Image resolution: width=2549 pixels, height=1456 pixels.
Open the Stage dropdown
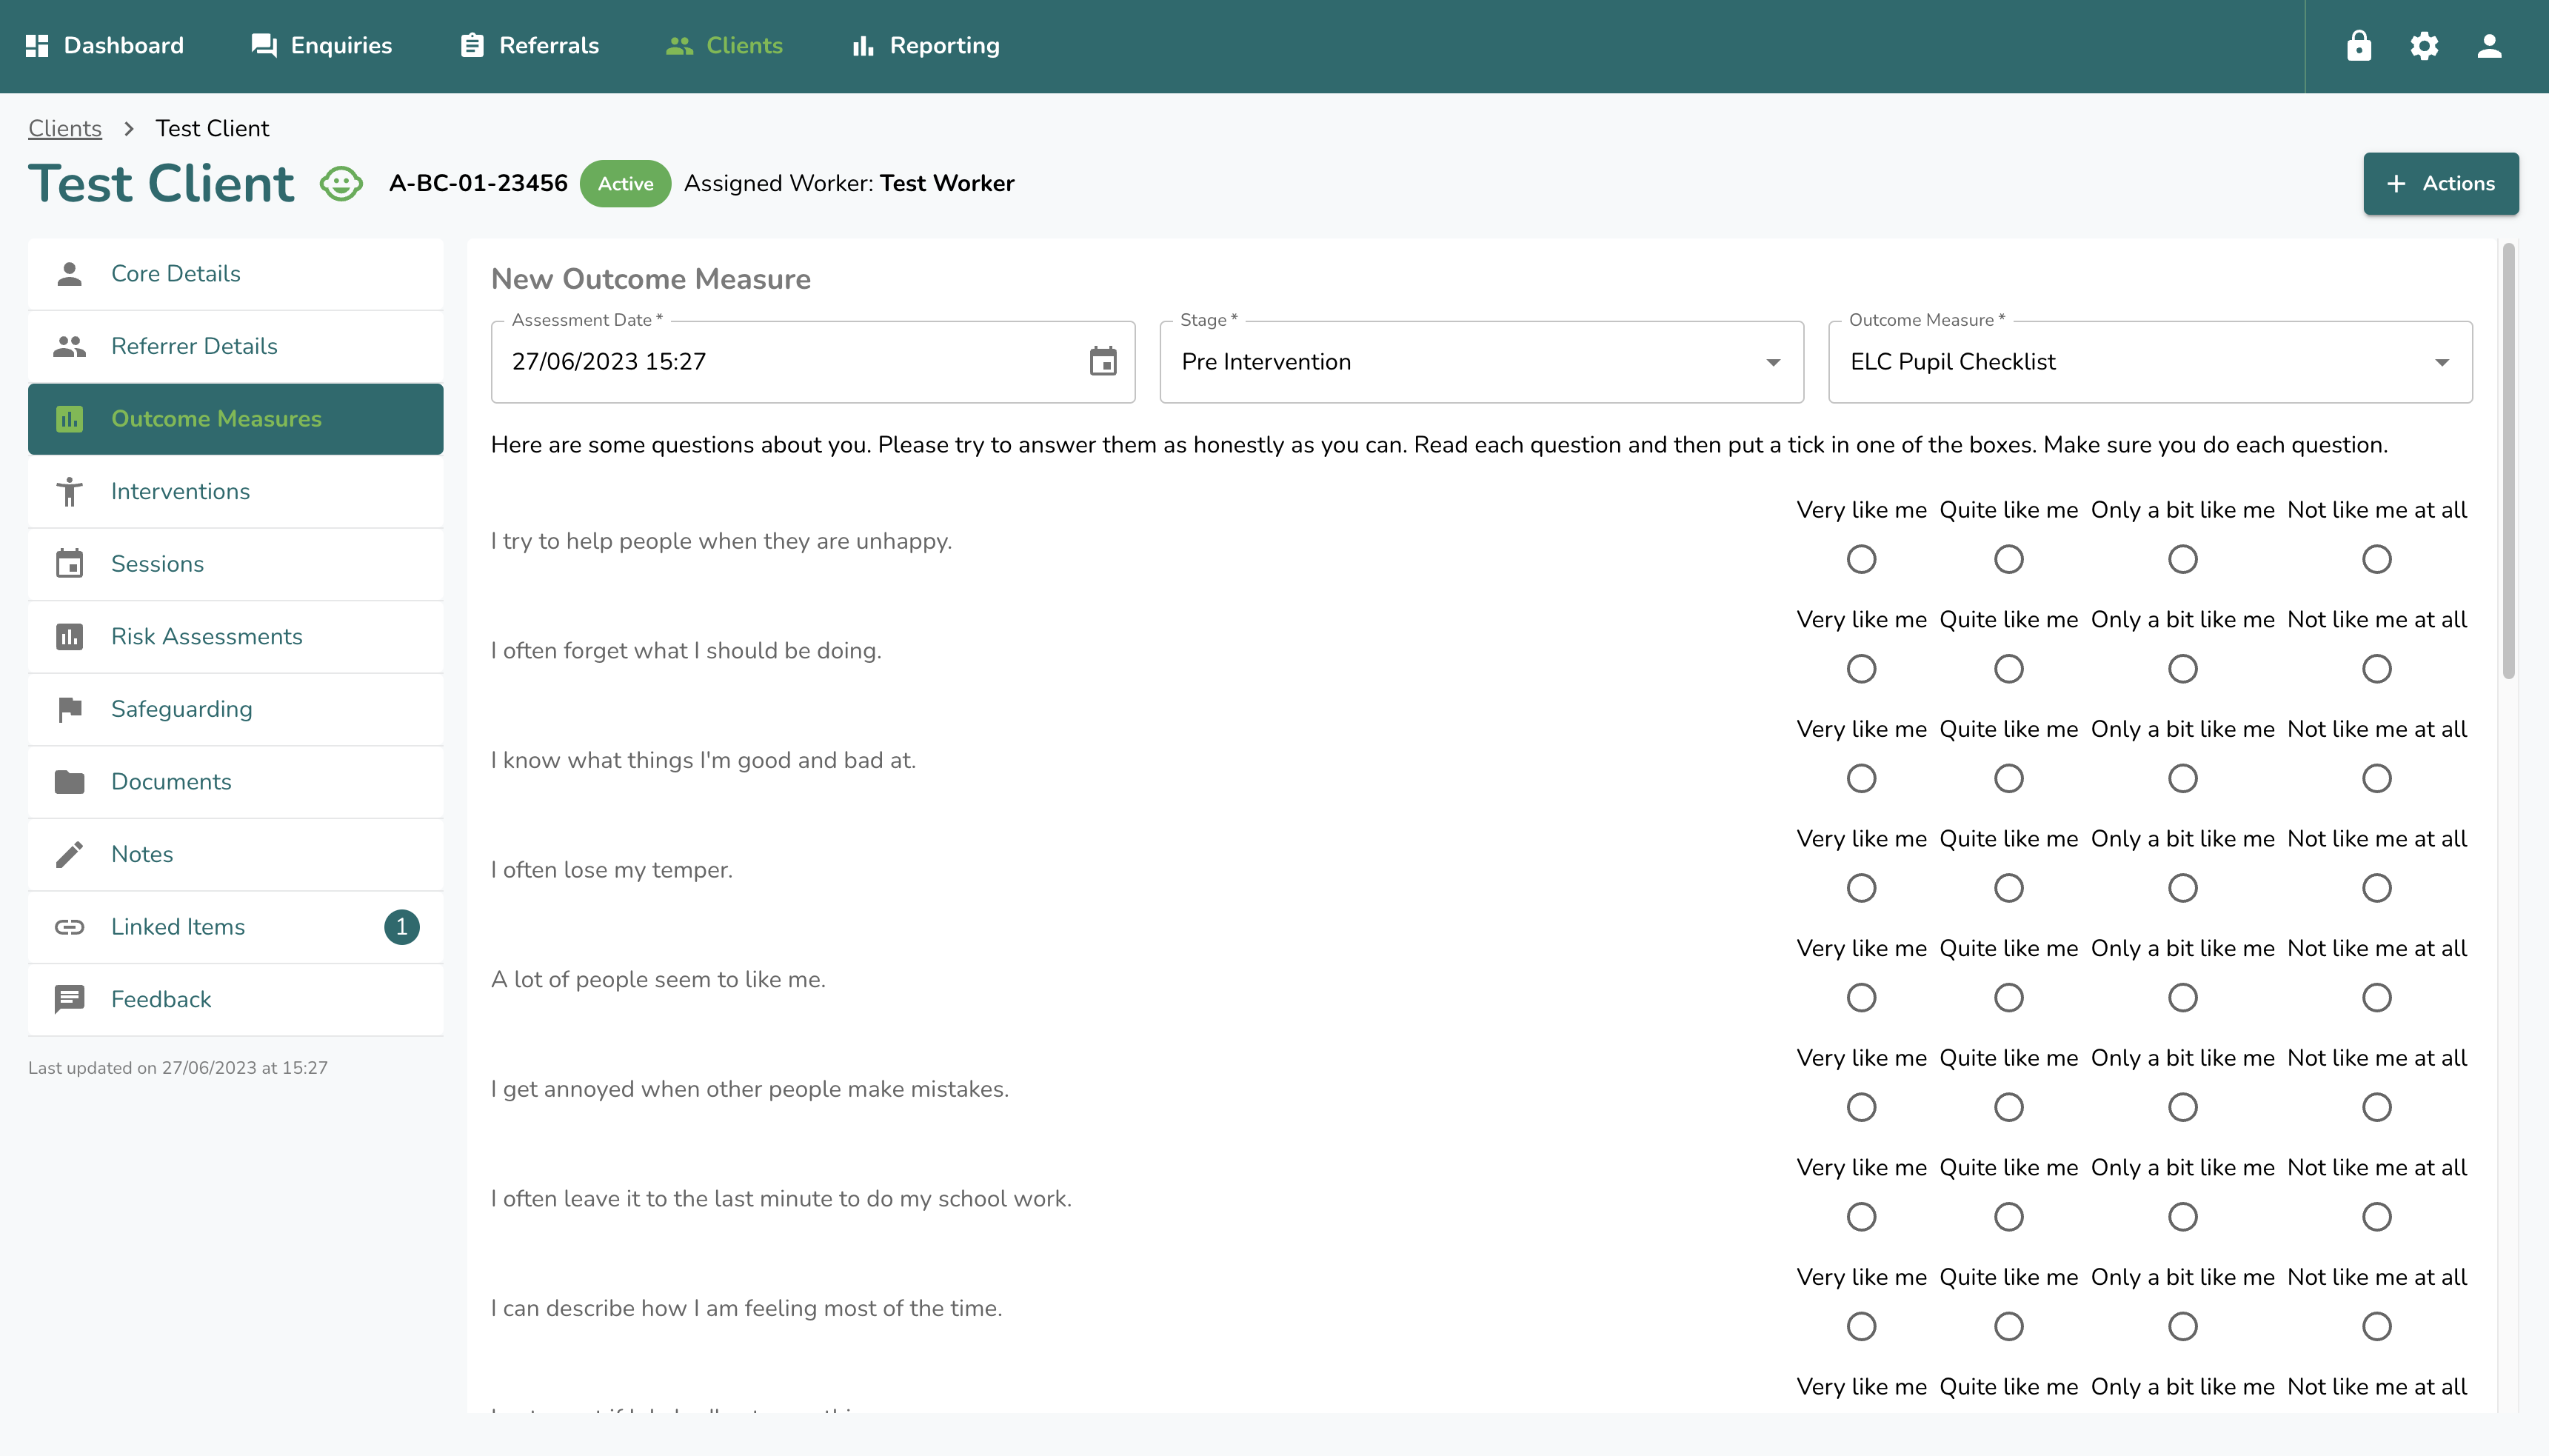pos(1480,362)
